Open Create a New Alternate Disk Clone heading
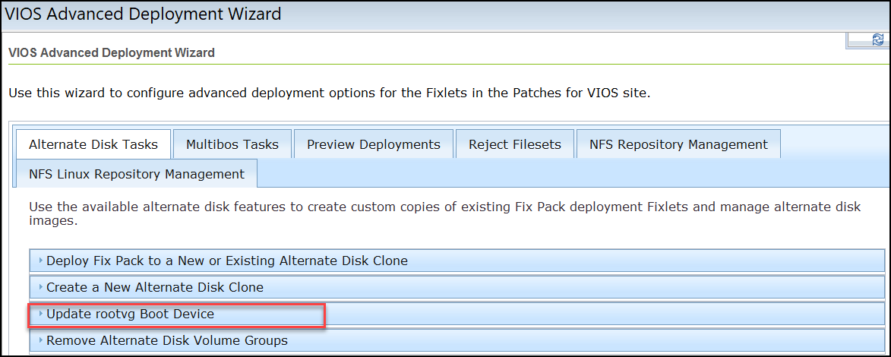 (155, 287)
